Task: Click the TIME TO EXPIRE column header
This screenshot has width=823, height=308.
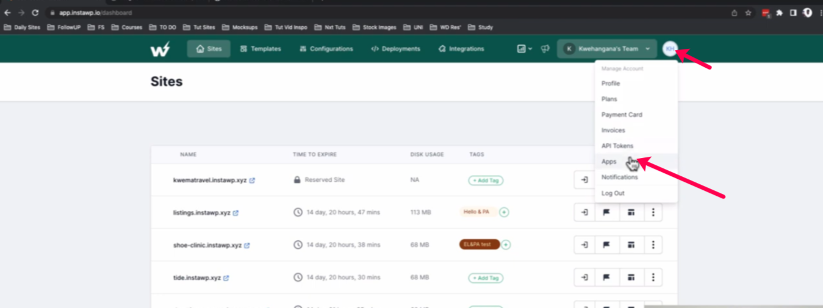Action: point(315,155)
